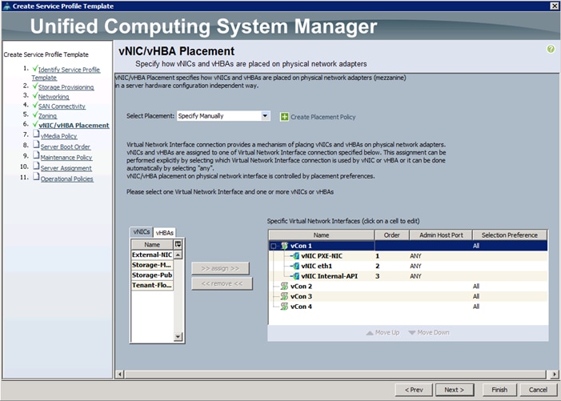Click the help question mark icon

(551, 49)
